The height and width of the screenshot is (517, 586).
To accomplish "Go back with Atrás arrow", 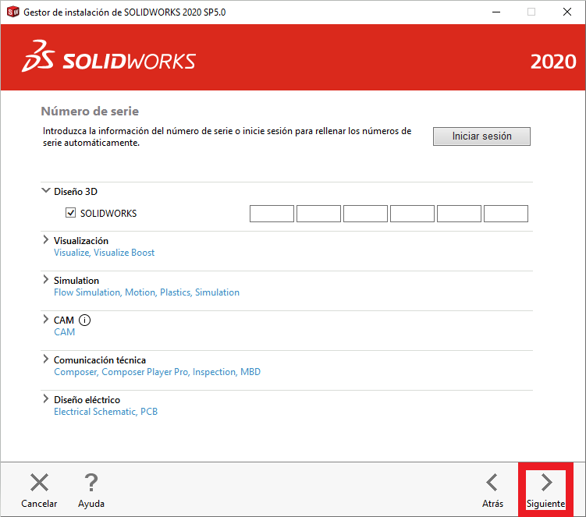I will click(492, 482).
